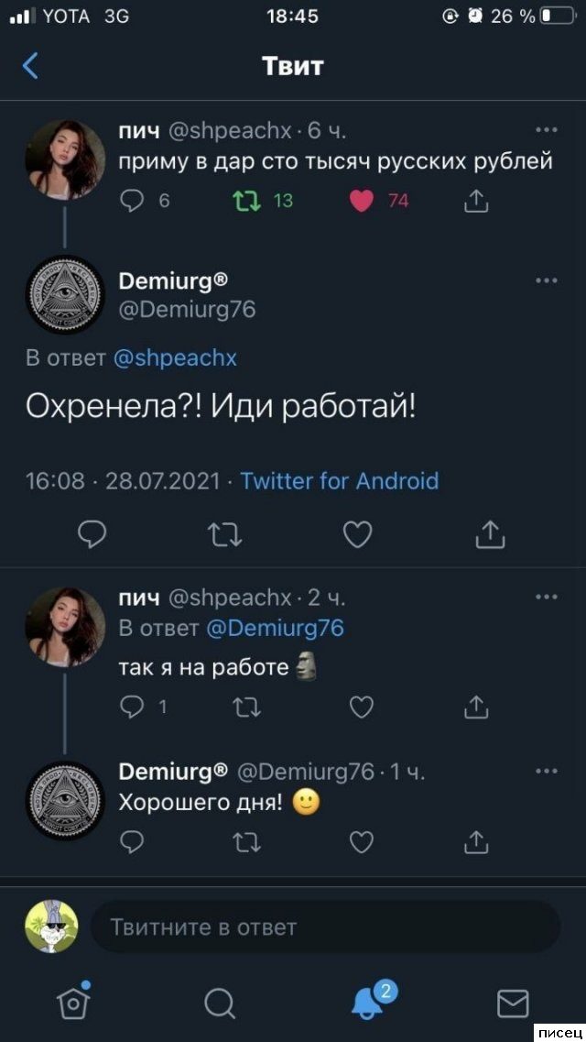
Task: Tap the back arrow in header
Action: tap(31, 66)
